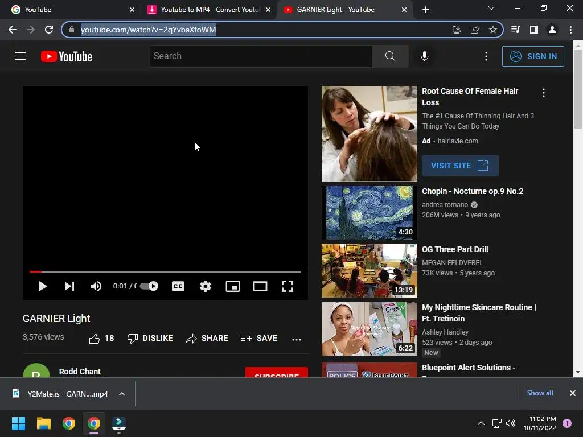Open notification center badge
This screenshot has width=583, height=437.
567,423
